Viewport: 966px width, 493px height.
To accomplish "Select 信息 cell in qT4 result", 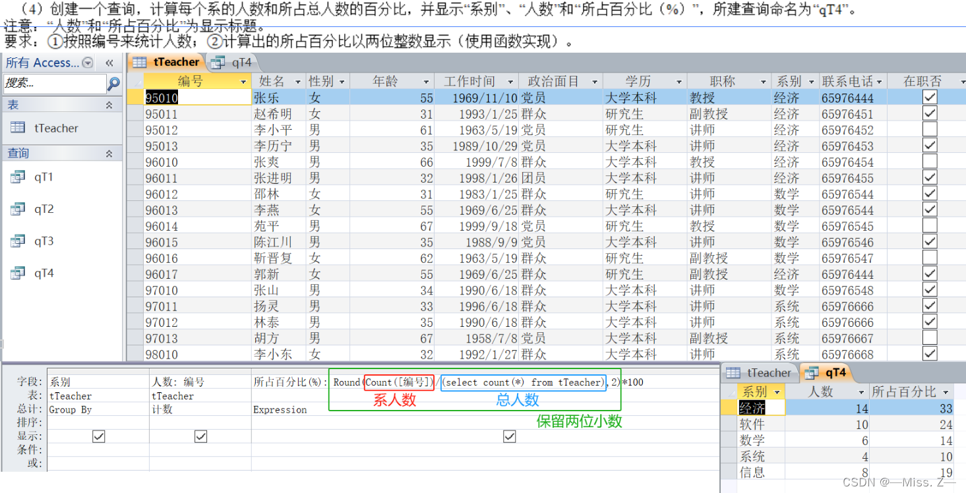I will [760, 472].
